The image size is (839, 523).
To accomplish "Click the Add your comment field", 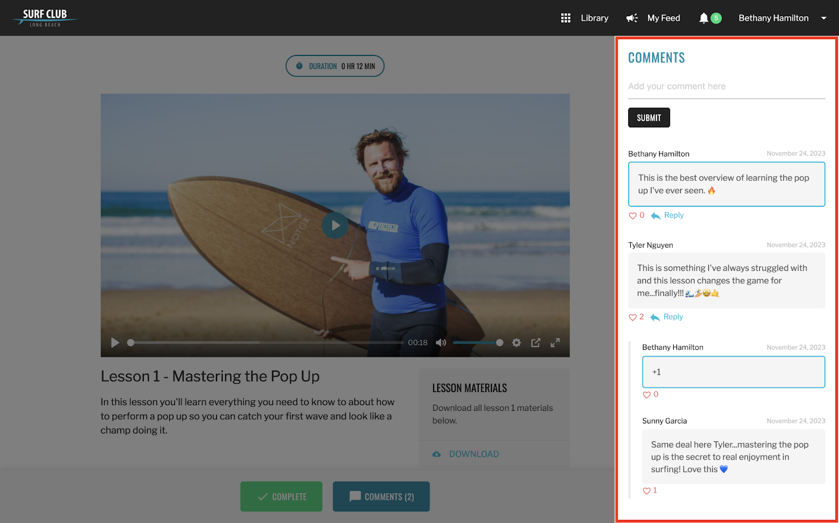I will pyautogui.click(x=727, y=86).
